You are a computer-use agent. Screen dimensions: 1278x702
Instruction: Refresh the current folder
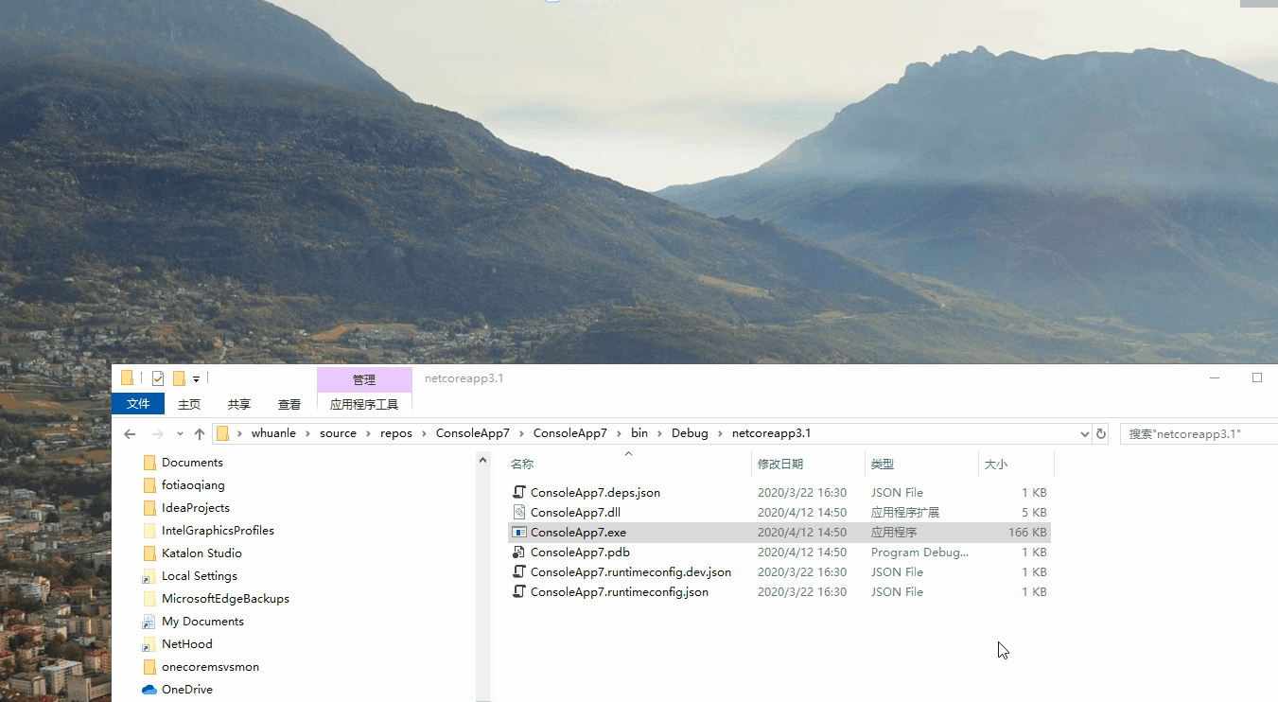(x=1100, y=434)
